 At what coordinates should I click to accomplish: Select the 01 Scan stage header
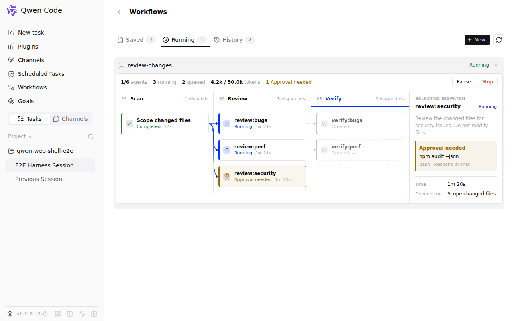point(165,99)
